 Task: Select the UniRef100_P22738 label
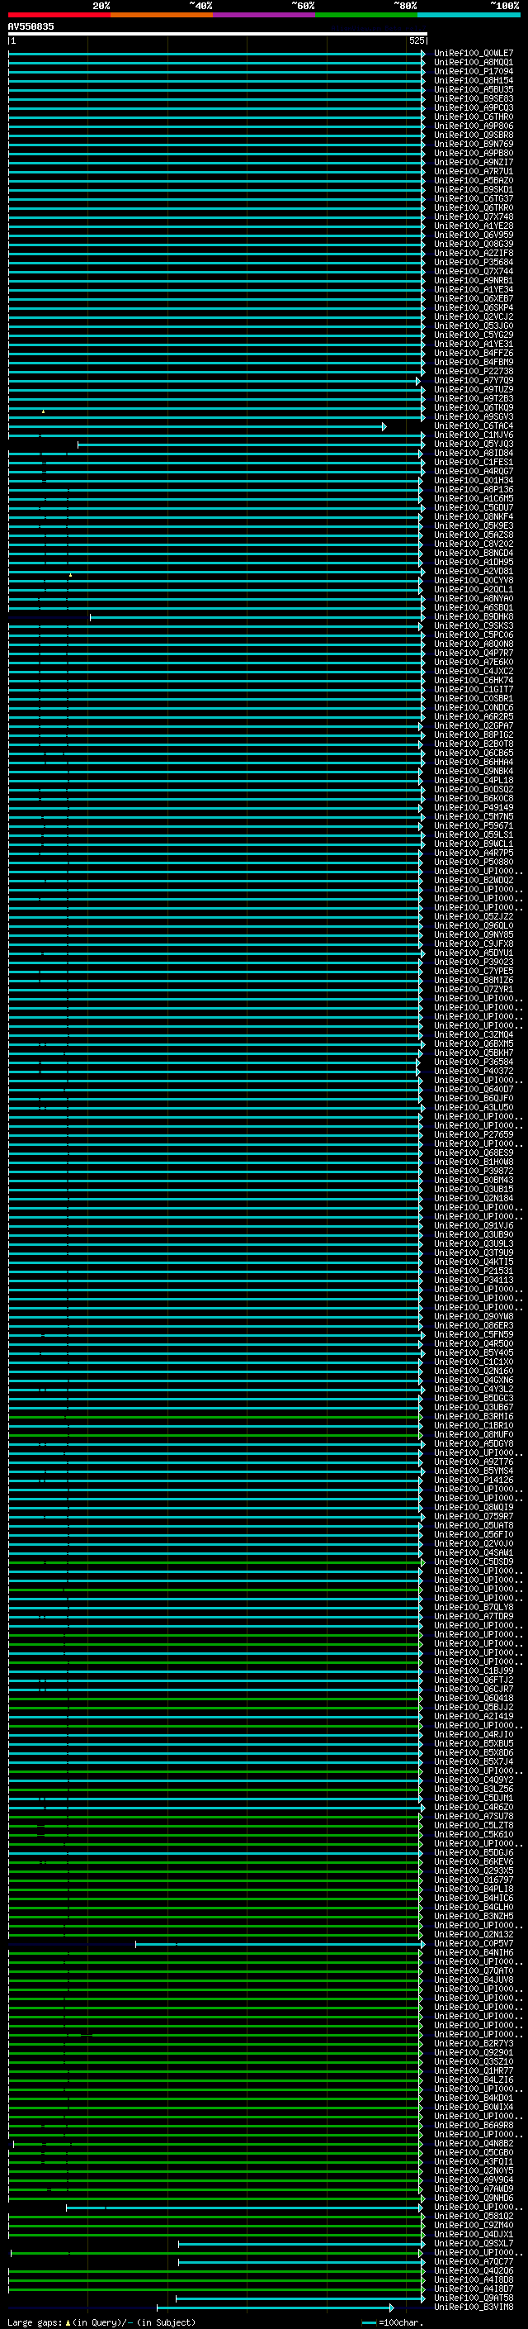(473, 372)
